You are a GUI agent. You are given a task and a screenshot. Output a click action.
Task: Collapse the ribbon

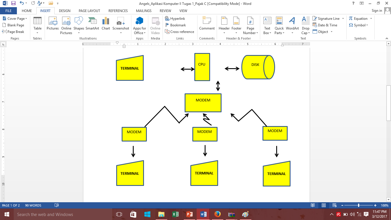[x=386, y=38]
